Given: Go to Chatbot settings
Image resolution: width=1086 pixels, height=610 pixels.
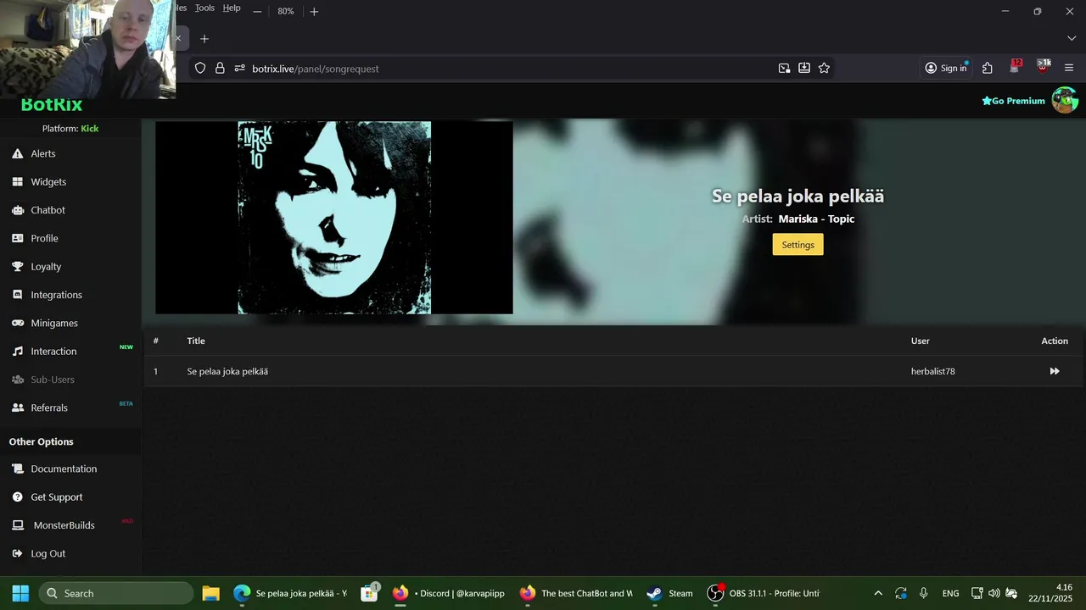Looking at the screenshot, I should (48, 210).
